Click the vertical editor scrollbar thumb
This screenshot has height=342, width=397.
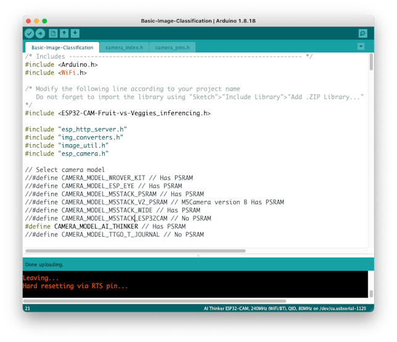click(371, 62)
